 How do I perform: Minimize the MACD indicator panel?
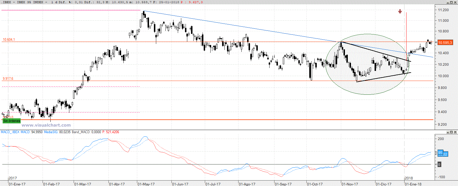(x=448, y=132)
